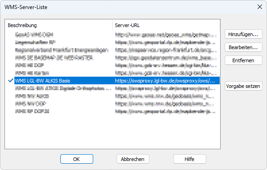
Task: Click the Hinzufügen... button
Action: [243, 34]
